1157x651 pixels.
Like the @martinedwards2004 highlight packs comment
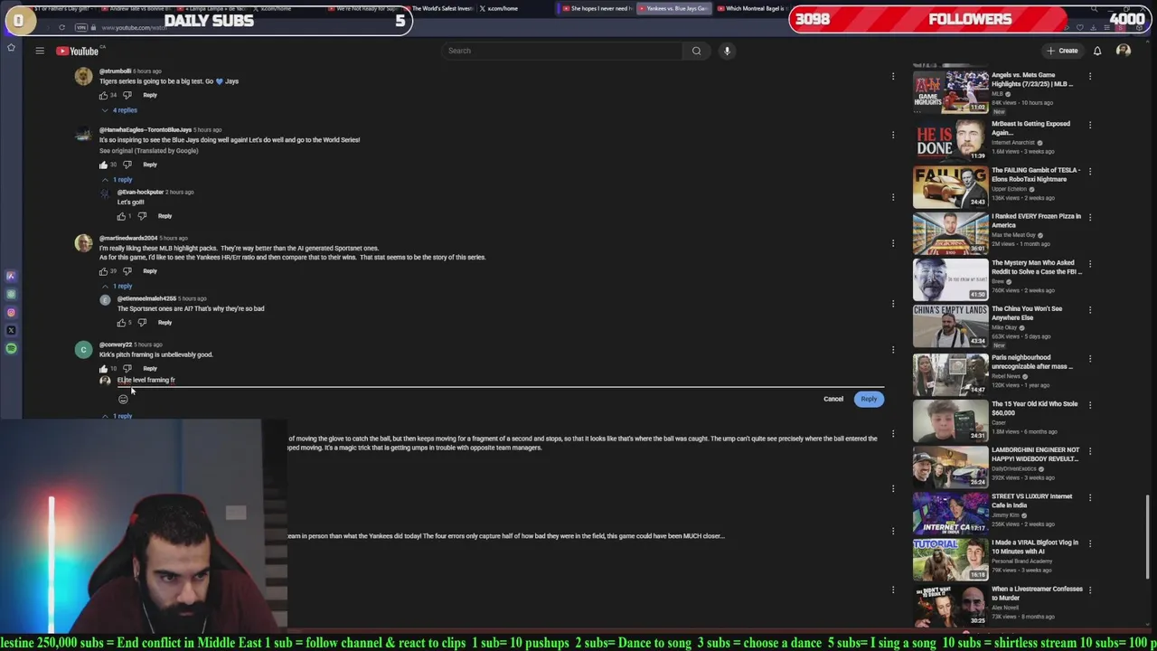pos(103,271)
